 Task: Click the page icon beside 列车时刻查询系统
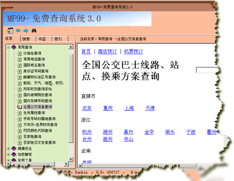tap(20, 89)
